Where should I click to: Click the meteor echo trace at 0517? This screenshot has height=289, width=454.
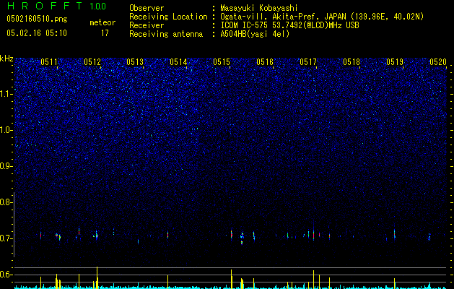pyautogui.click(x=313, y=234)
